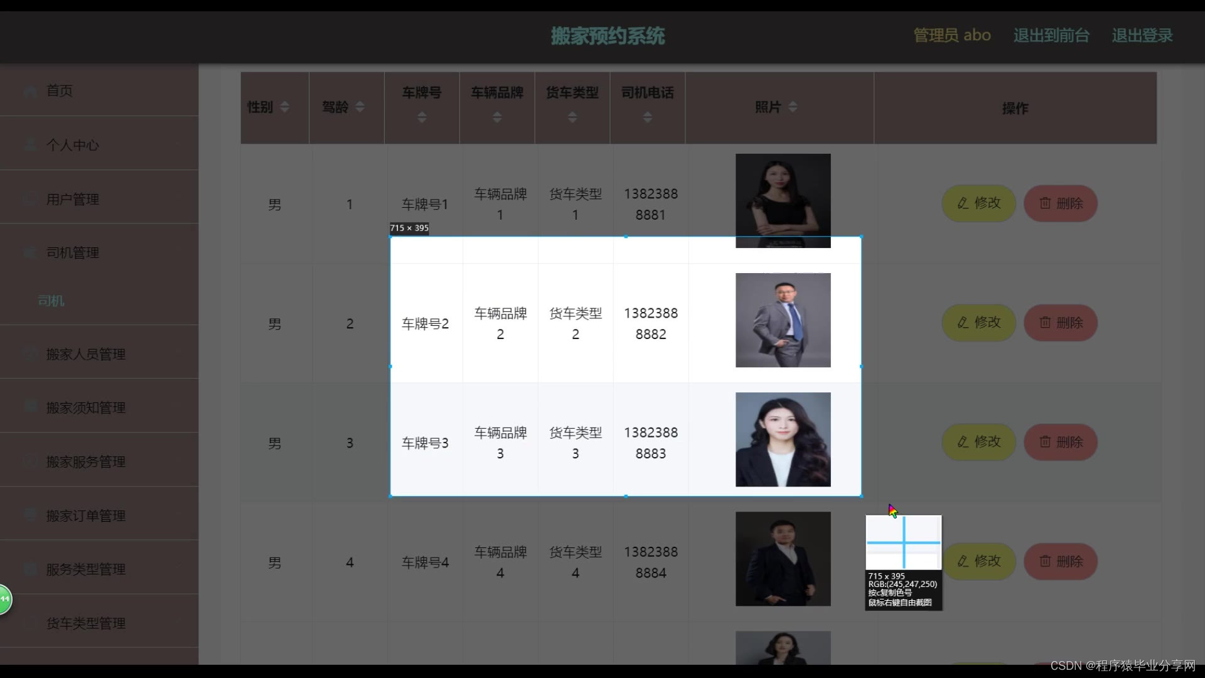Click the green round floating button at left edge
The width and height of the screenshot is (1205, 678).
pos(4,600)
